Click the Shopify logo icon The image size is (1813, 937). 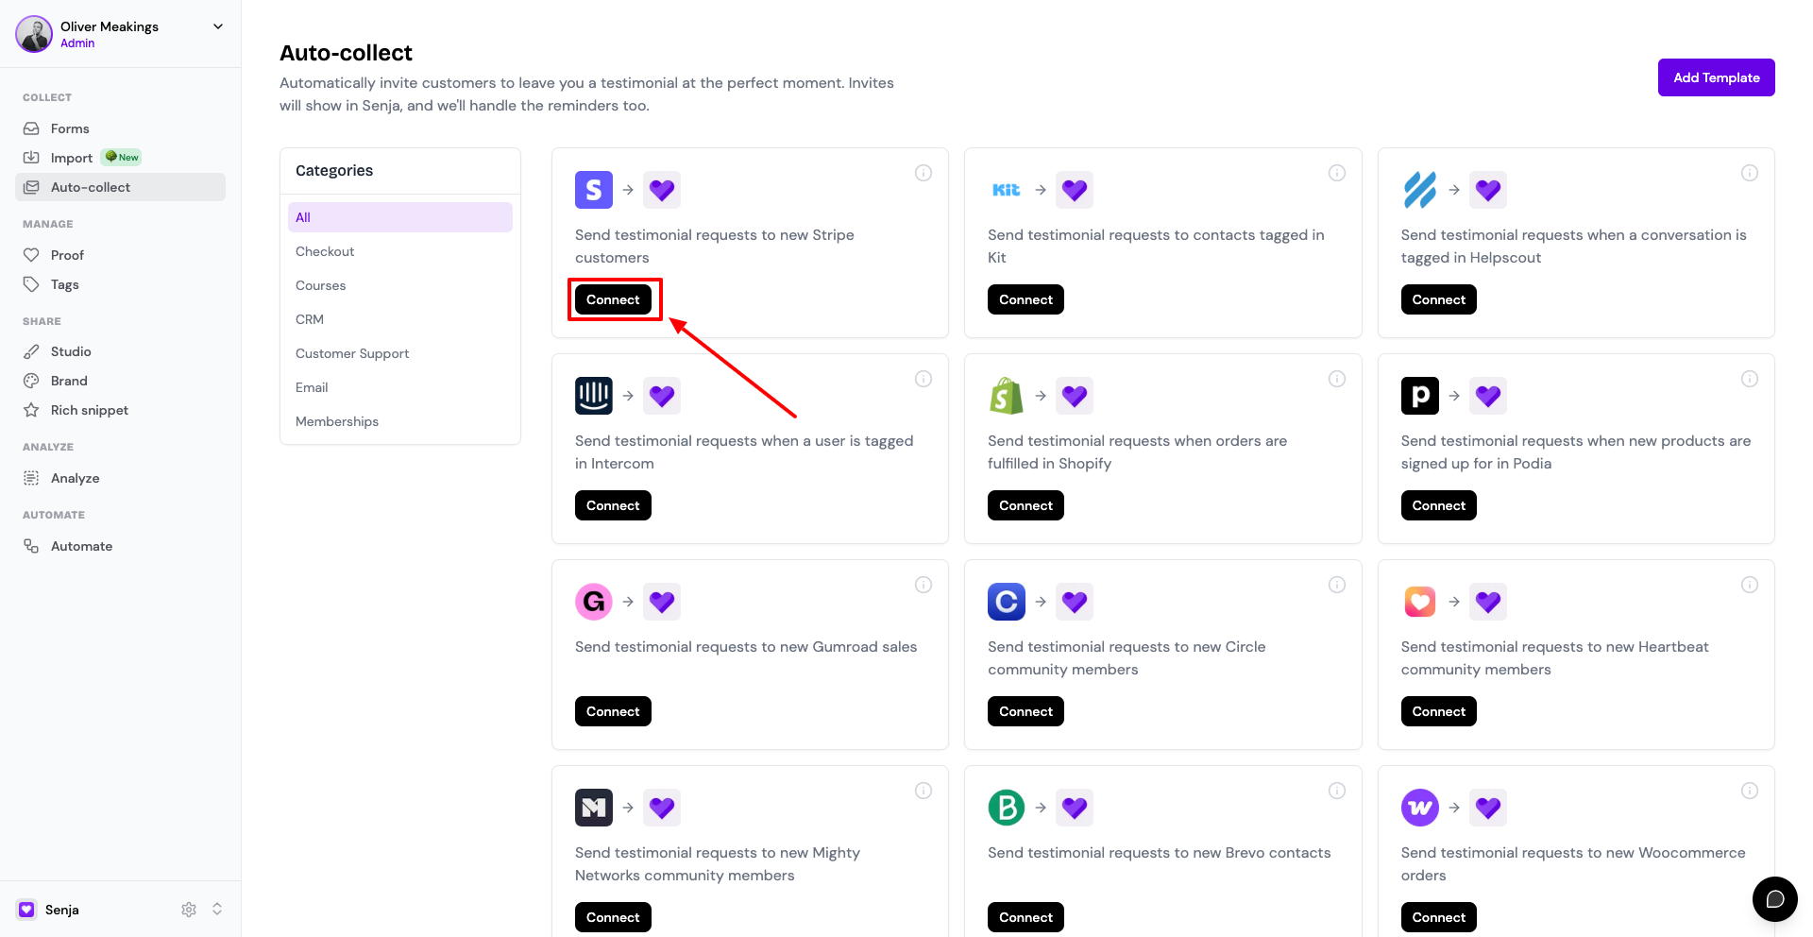pyautogui.click(x=1007, y=396)
